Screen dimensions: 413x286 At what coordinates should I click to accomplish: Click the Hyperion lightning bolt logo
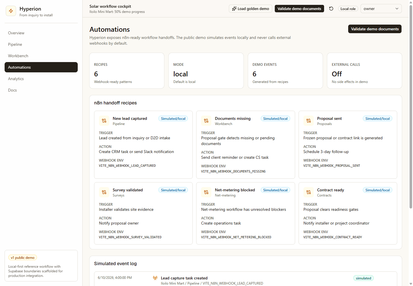(x=11, y=11)
